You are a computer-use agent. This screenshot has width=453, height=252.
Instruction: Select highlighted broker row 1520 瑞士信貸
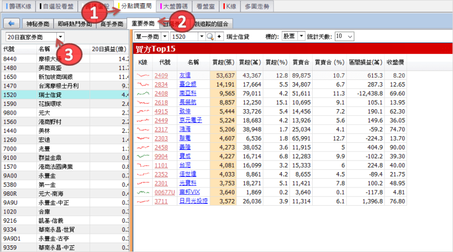tap(66, 95)
